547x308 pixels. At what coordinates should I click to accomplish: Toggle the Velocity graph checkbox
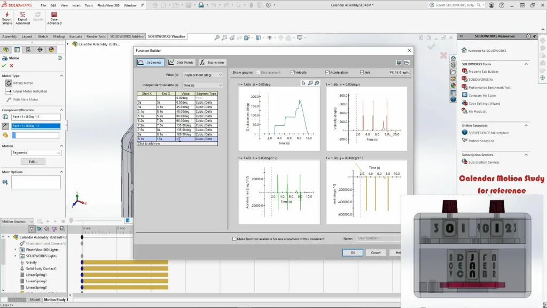coord(293,72)
